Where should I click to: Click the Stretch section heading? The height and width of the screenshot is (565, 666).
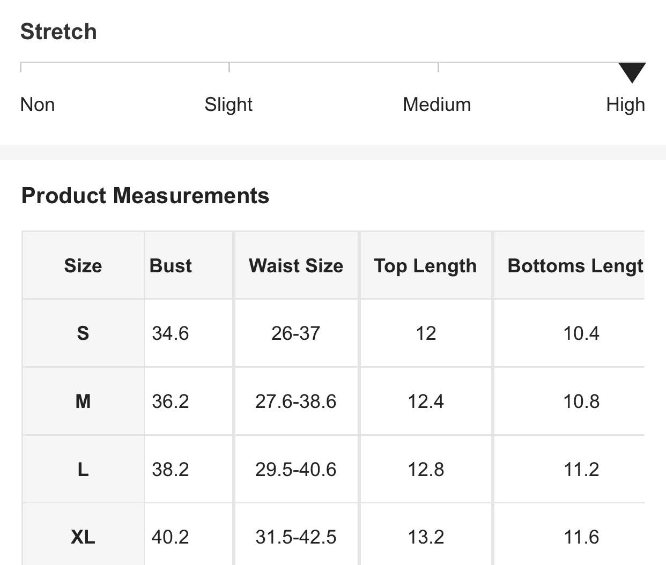58,32
